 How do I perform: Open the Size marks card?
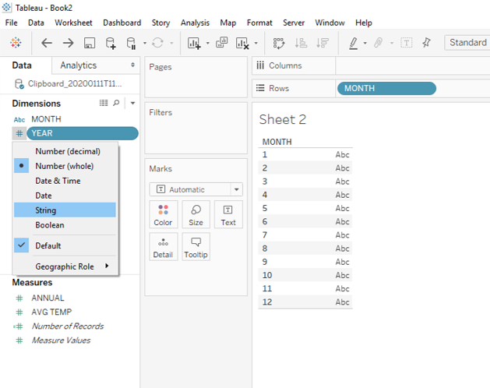[196, 214]
